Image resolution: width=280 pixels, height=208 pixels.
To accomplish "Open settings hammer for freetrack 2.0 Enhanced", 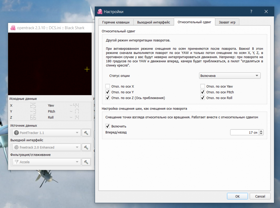I will point(86,147).
